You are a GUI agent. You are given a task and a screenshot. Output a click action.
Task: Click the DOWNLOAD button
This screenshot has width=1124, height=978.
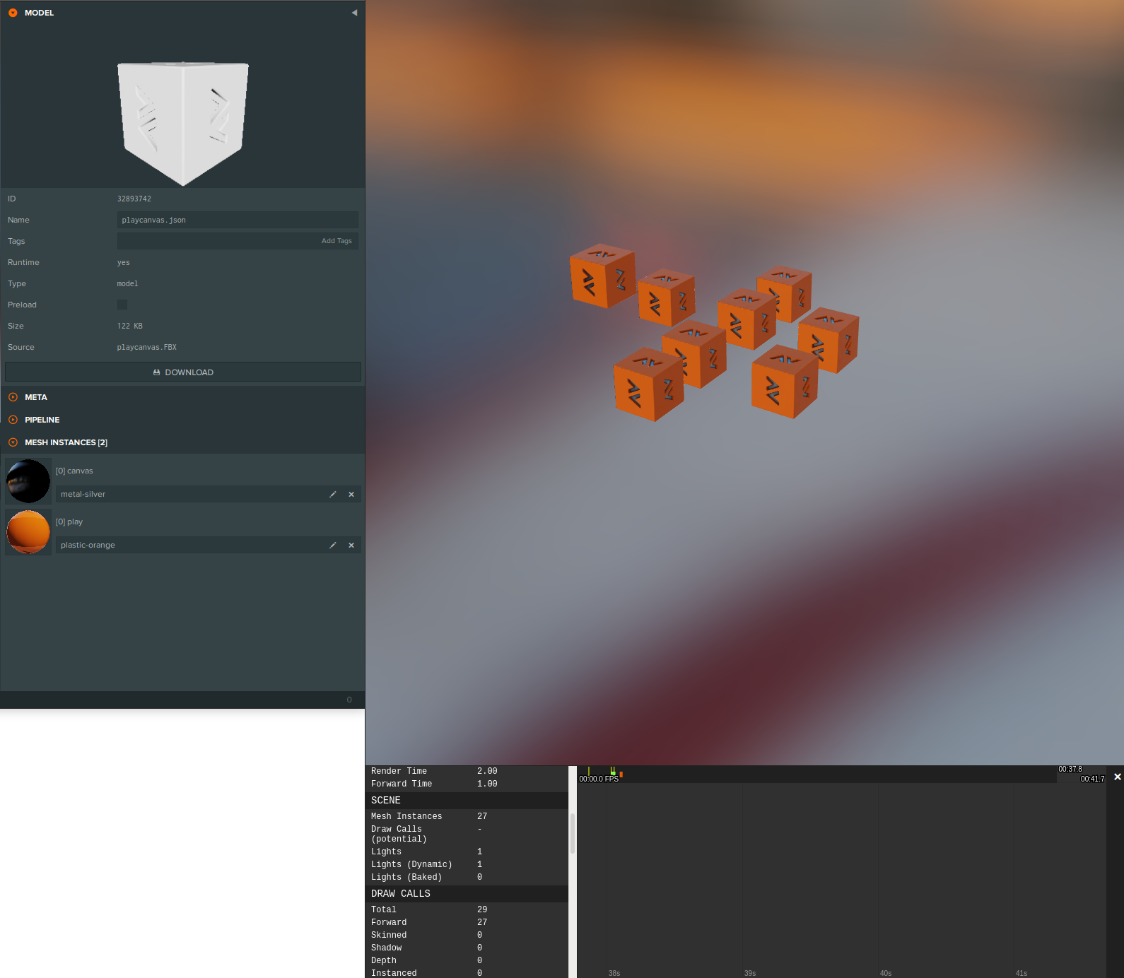pos(183,372)
